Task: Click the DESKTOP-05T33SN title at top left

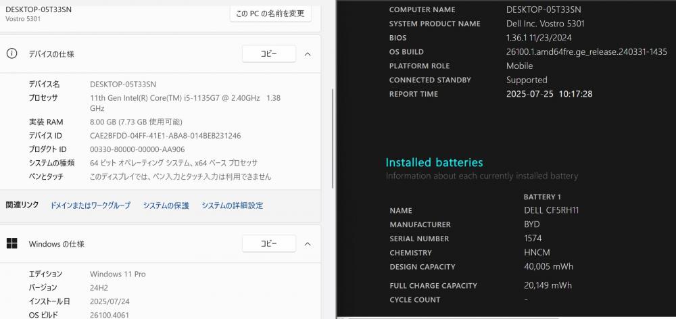Action: point(39,9)
